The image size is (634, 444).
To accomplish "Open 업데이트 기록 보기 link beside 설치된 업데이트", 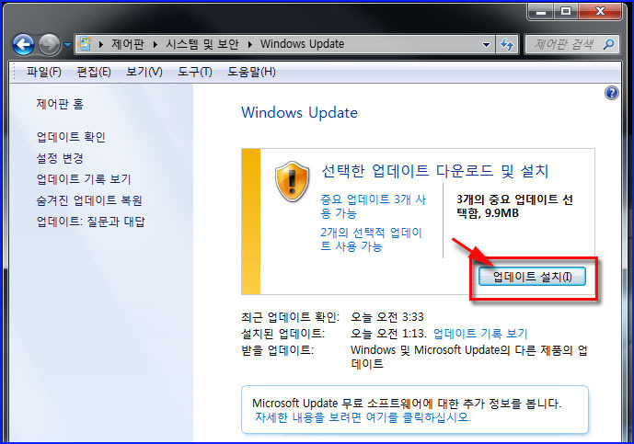I will 480,334.
